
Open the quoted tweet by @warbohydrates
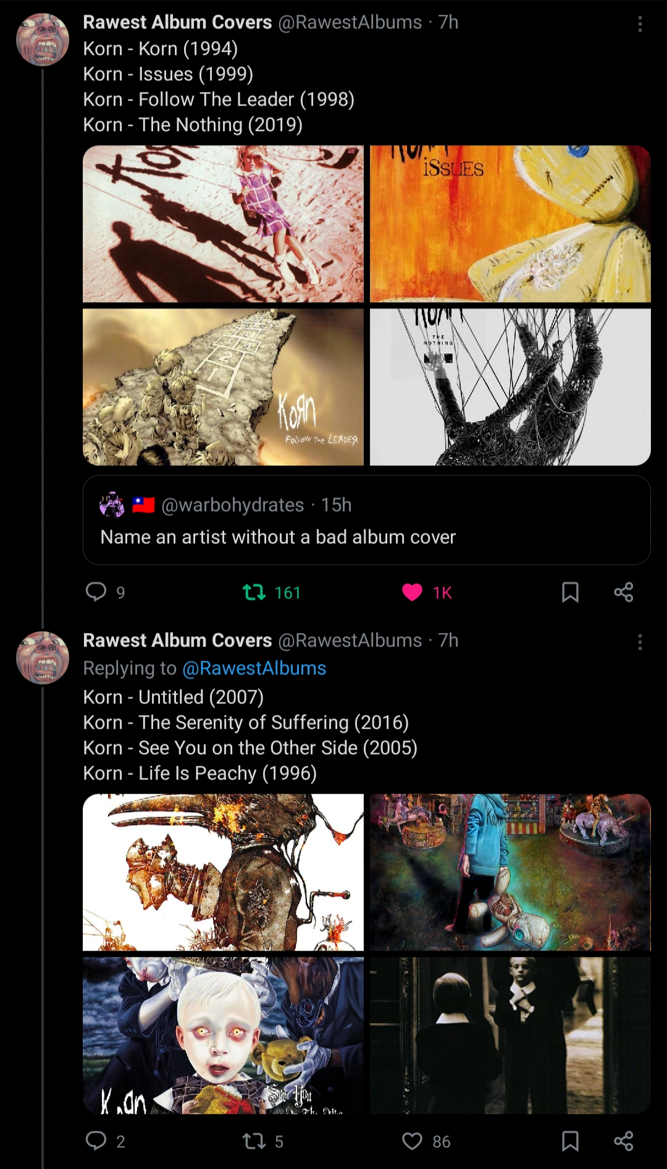[366, 520]
